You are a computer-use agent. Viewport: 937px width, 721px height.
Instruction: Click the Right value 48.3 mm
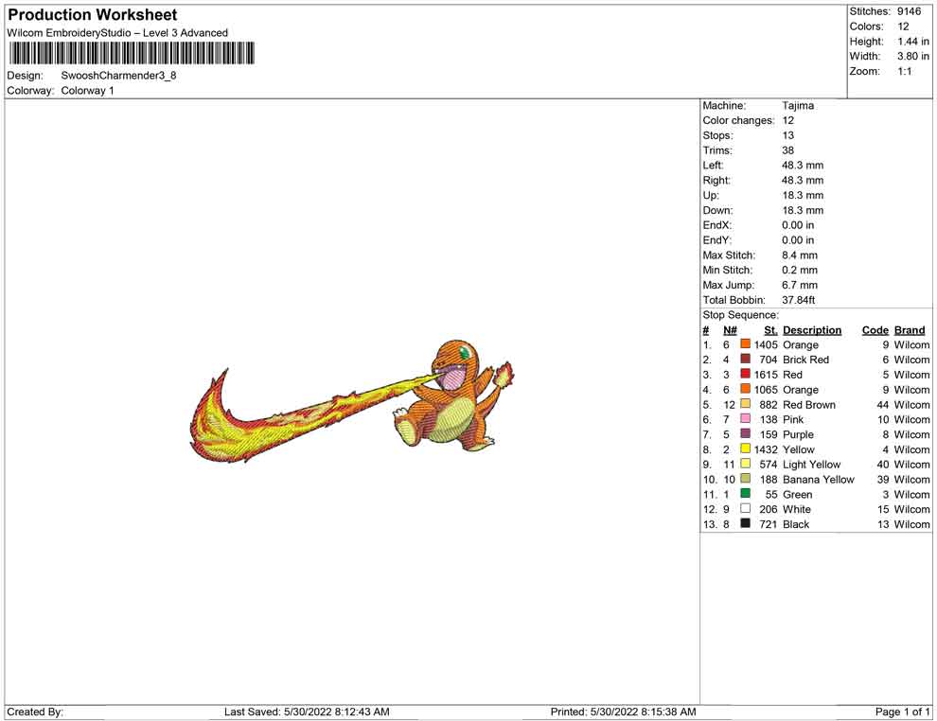pos(803,180)
